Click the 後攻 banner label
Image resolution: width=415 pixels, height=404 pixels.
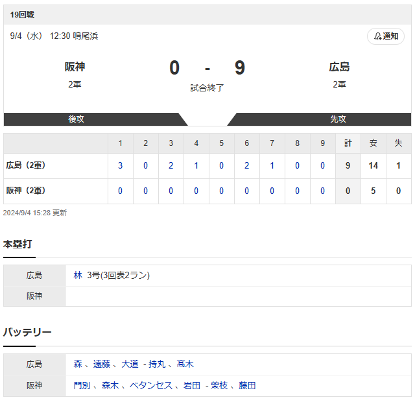(x=76, y=119)
